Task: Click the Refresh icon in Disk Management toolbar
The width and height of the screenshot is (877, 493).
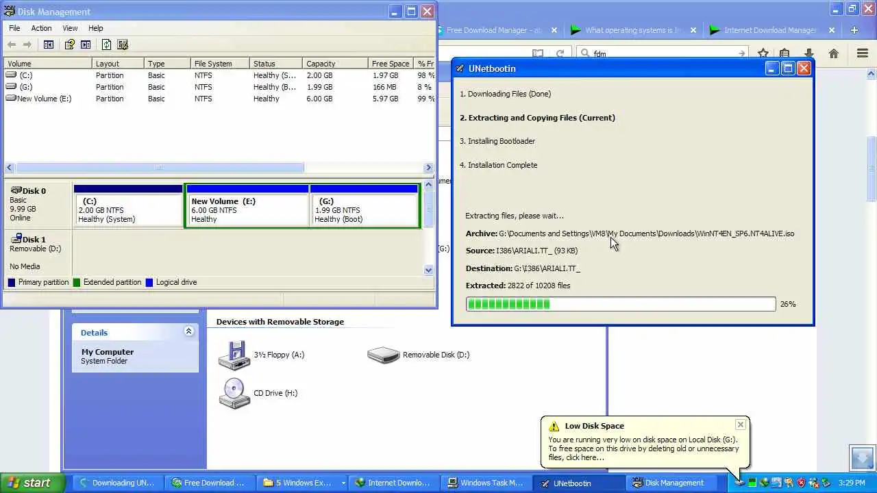Action: pos(106,45)
